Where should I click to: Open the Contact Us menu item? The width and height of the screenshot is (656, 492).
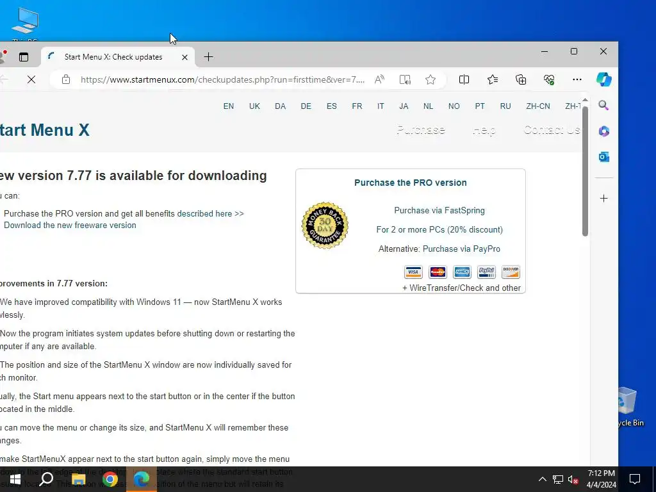pos(552,130)
